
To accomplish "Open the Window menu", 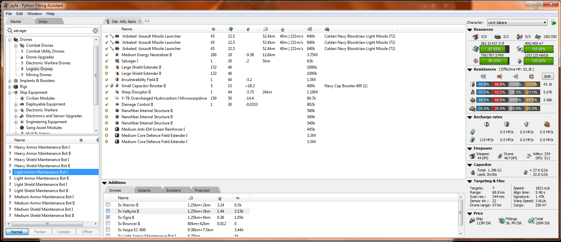I will coord(35,14).
